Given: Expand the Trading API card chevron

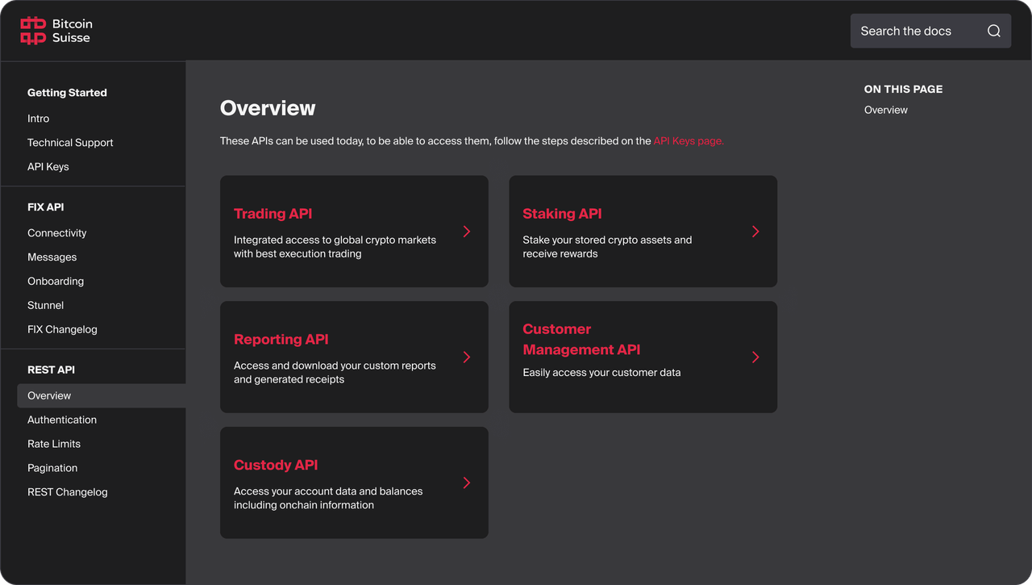Looking at the screenshot, I should (x=466, y=231).
